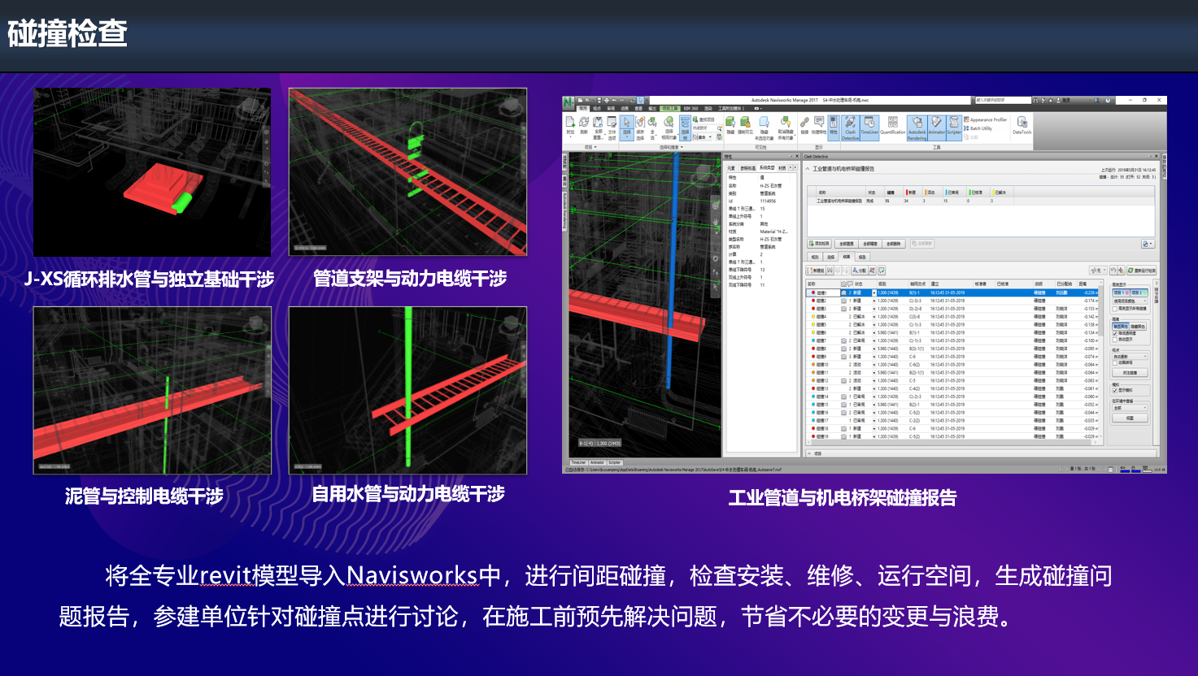Image resolution: width=1198 pixels, height=676 pixels.
Task: Click 关注碰撞 button
Action: click(x=1130, y=373)
